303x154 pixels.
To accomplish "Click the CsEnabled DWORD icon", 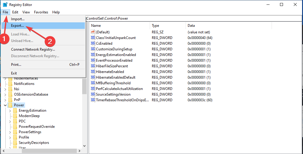I will point(93,43).
